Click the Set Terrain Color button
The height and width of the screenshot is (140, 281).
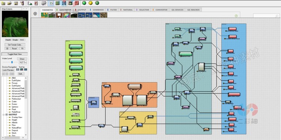point(15,45)
